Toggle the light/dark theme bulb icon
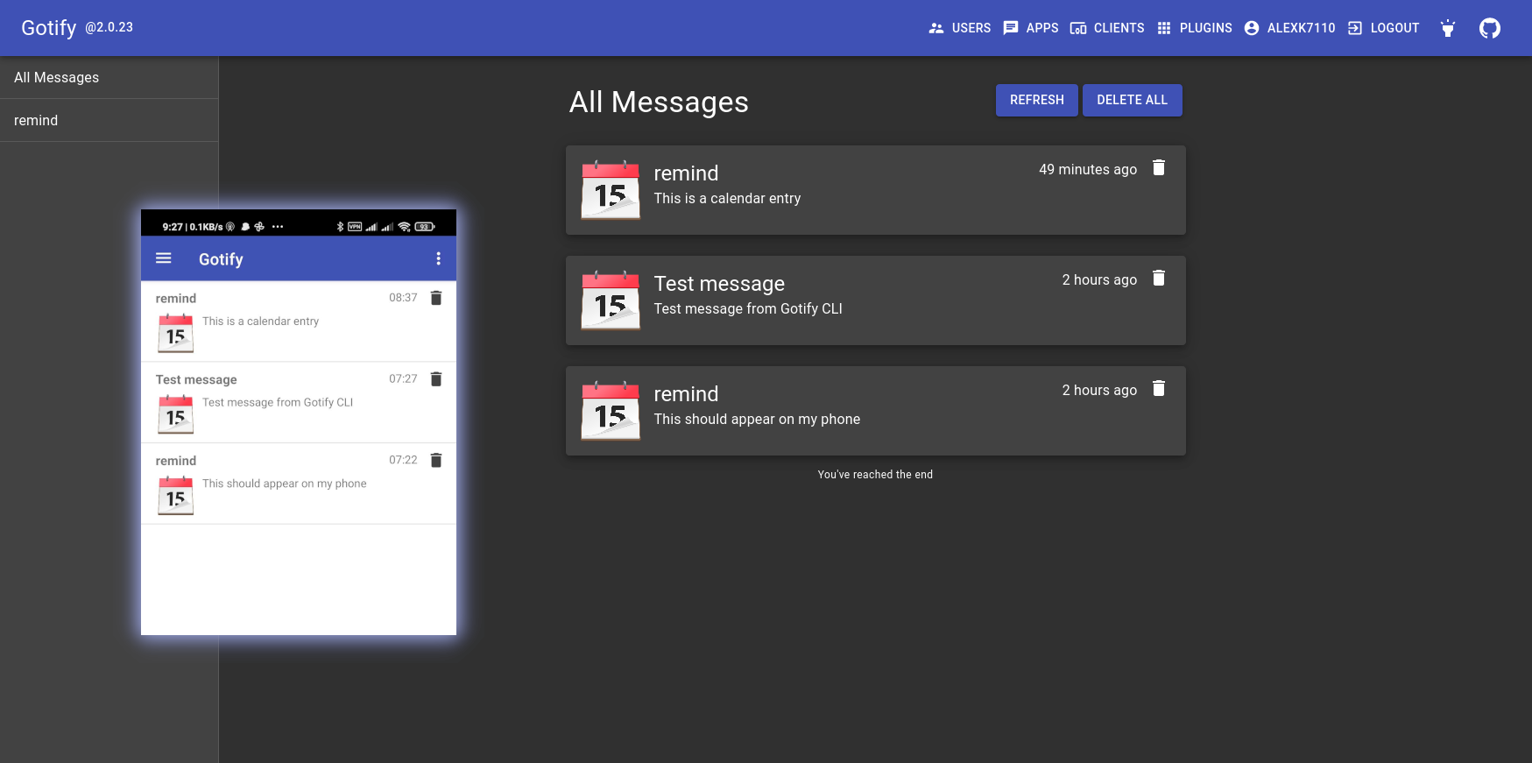This screenshot has height=763, width=1532. (1448, 28)
